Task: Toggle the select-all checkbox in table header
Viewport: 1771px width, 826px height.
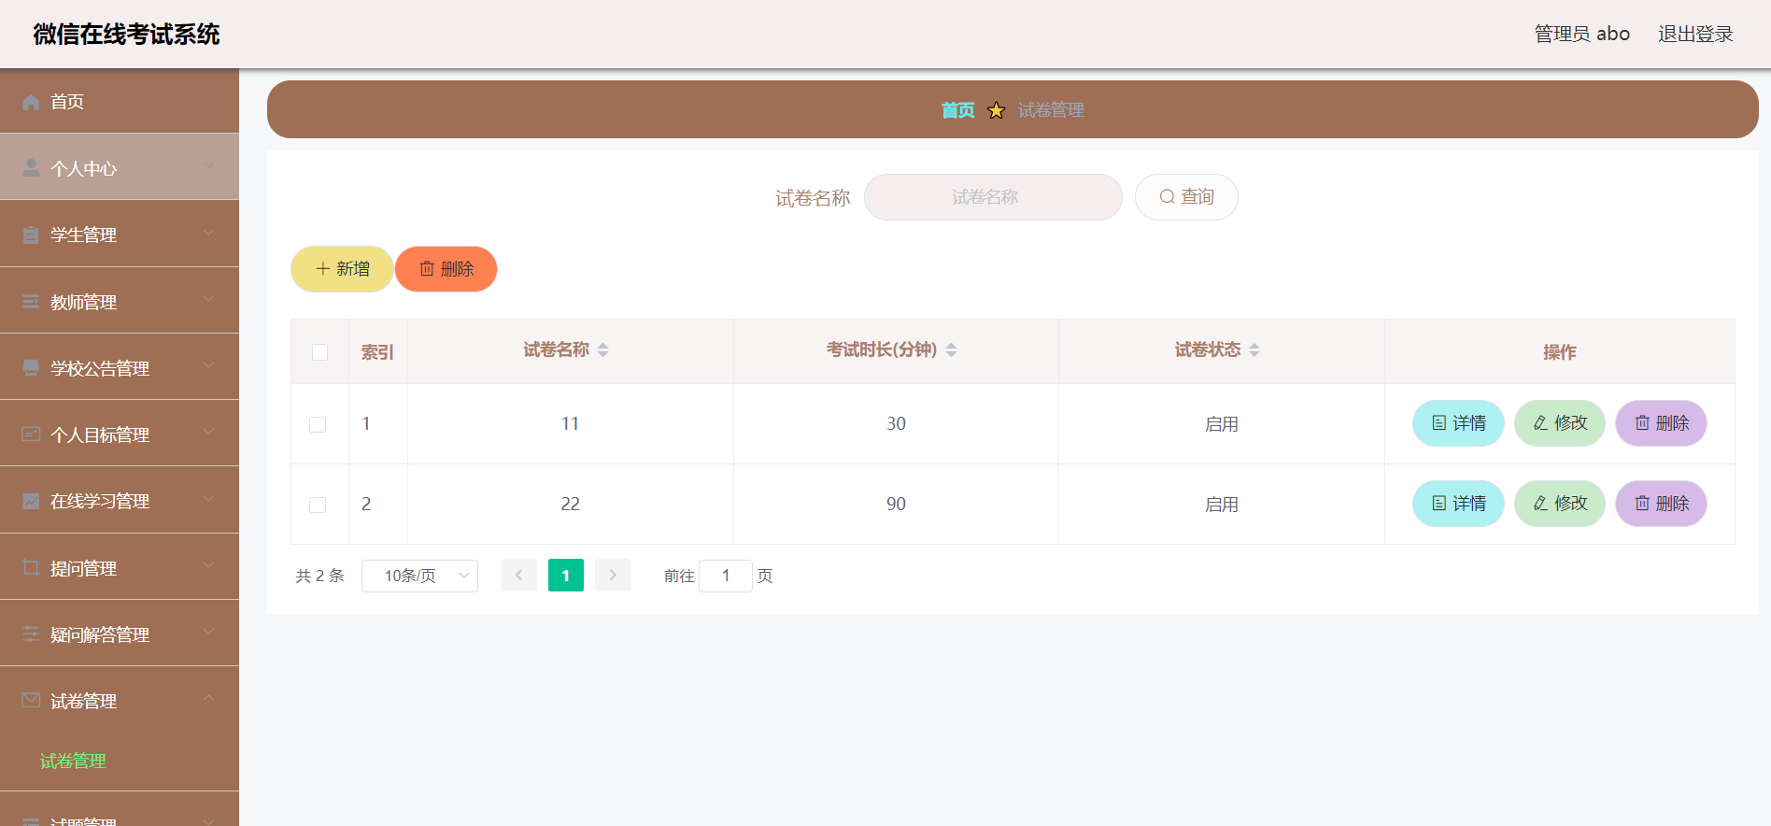Action: [x=319, y=352]
